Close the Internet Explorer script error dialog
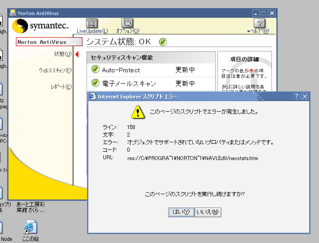 coord(304,96)
